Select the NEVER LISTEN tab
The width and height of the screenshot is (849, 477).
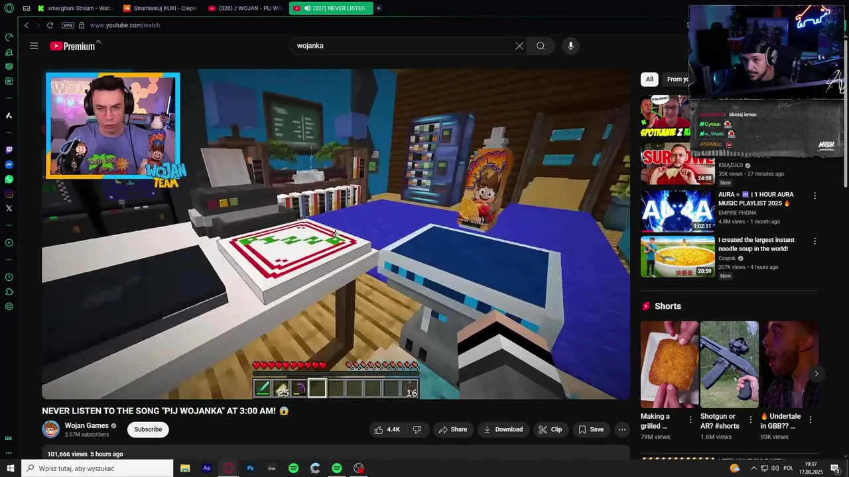(331, 8)
